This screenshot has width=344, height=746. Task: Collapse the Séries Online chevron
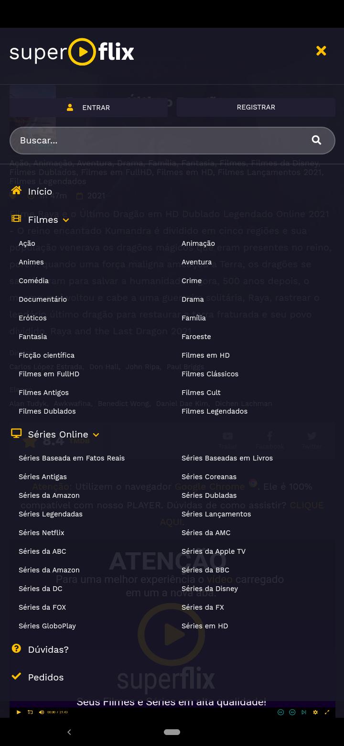96,435
